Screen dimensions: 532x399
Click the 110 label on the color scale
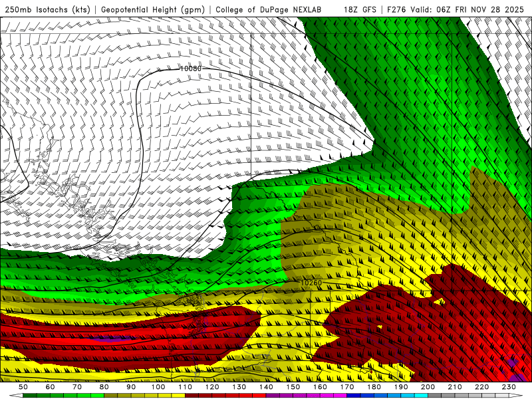186,387
